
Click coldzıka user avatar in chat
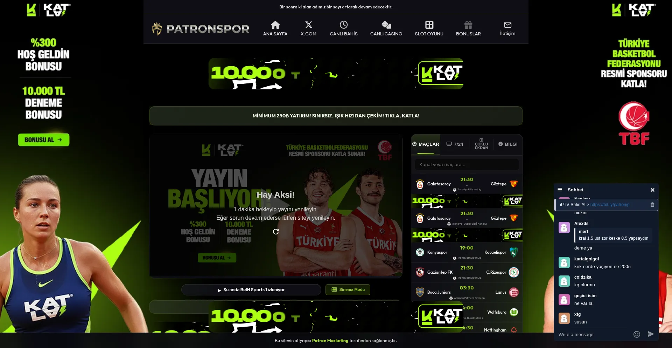coord(564,281)
